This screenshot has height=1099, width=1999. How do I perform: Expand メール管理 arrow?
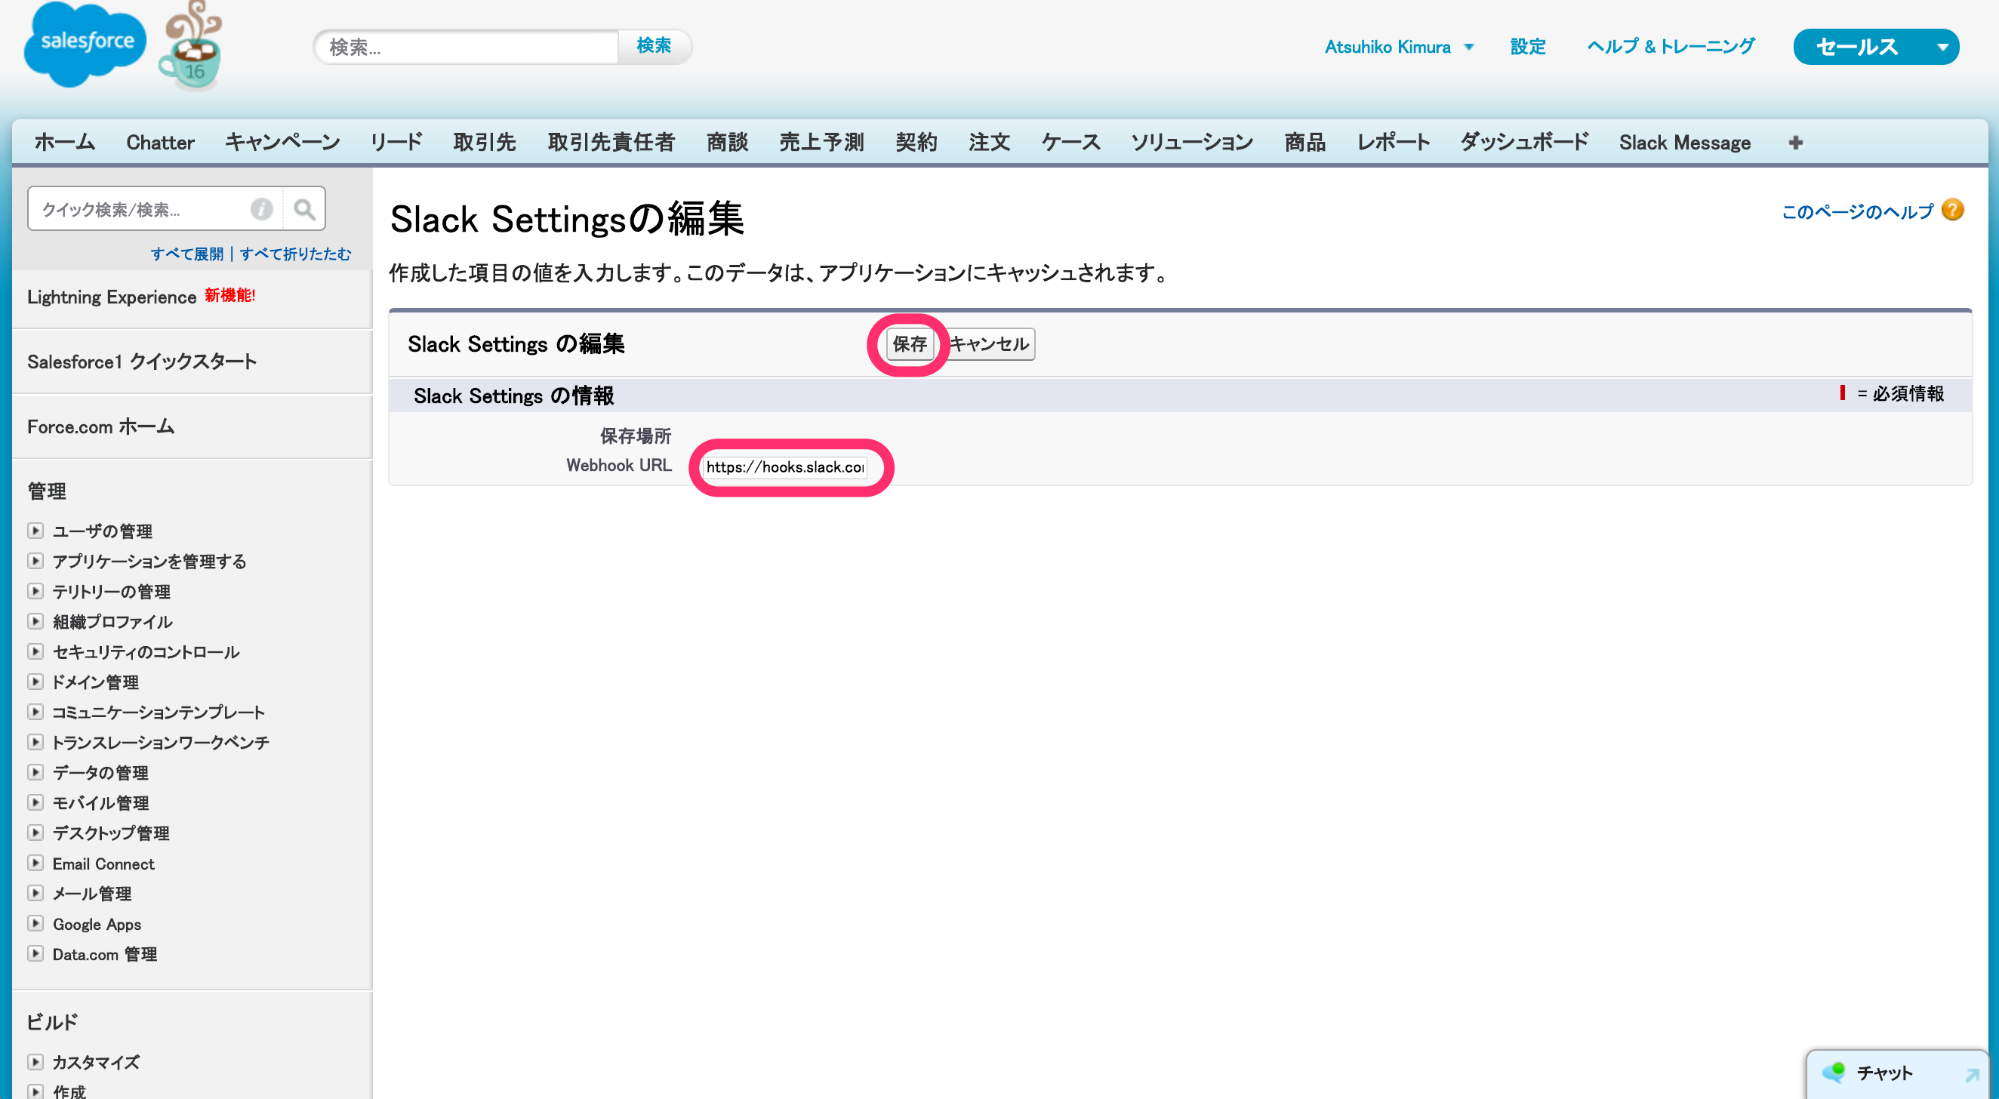pyautogui.click(x=35, y=894)
